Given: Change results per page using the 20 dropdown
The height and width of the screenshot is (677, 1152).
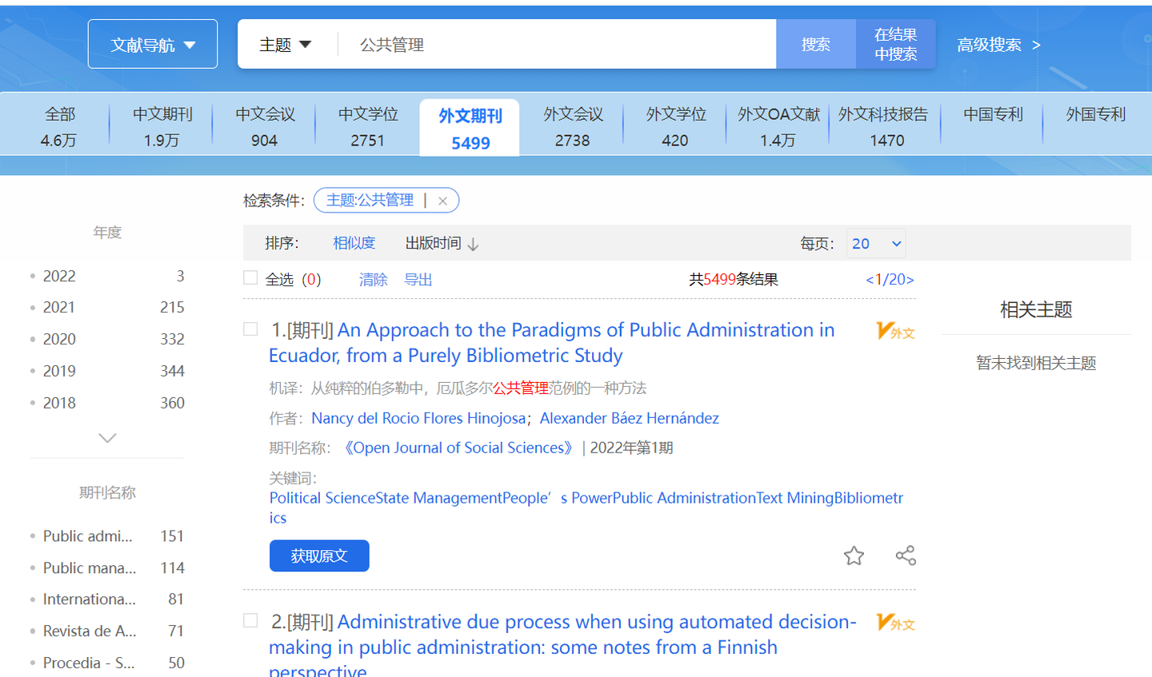Looking at the screenshot, I should click(x=876, y=242).
